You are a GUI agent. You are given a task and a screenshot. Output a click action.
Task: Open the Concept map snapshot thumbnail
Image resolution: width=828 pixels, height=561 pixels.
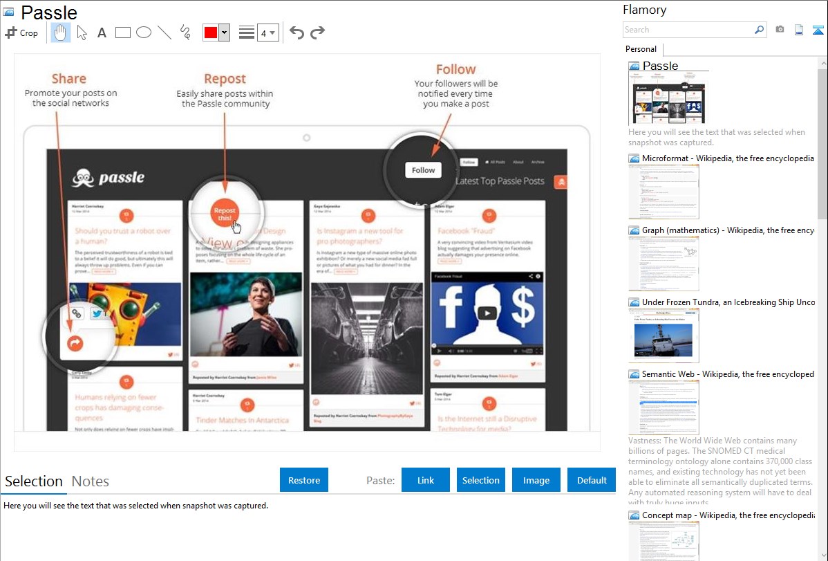click(664, 541)
